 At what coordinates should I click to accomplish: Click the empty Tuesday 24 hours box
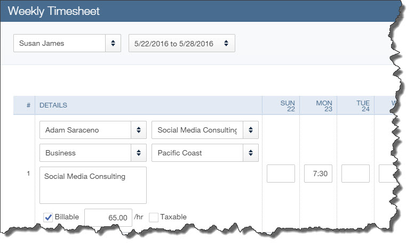[x=355, y=174]
